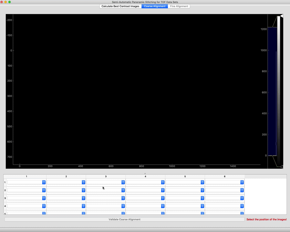Click the red warning text about selecting image positions
The image size is (290, 232).
[x=266, y=219]
